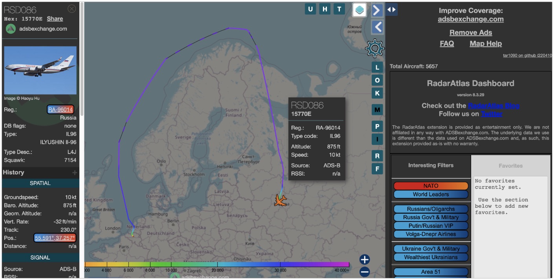Image resolution: width=554 pixels, height=280 pixels.
Task: Click the T map toolbar button
Action: pos(339,9)
